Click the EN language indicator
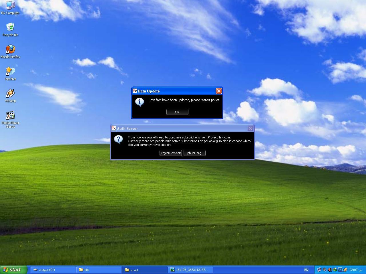366x274 pixels. point(306,270)
